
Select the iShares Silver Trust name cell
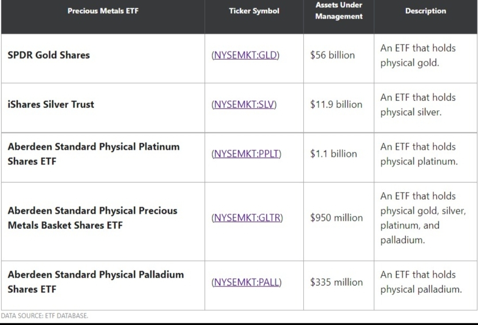click(51, 105)
